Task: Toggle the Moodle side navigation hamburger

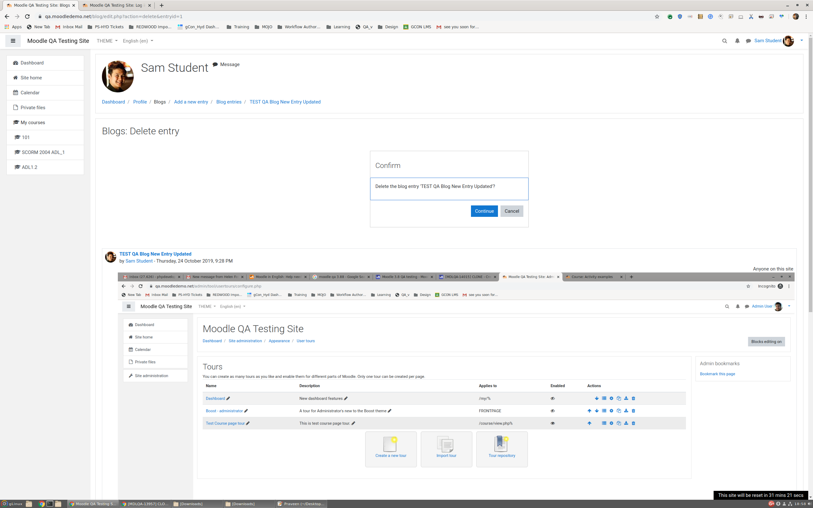Action: click(x=13, y=41)
